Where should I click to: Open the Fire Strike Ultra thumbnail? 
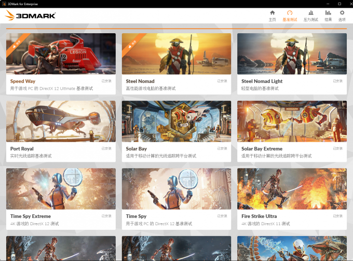(x=292, y=189)
